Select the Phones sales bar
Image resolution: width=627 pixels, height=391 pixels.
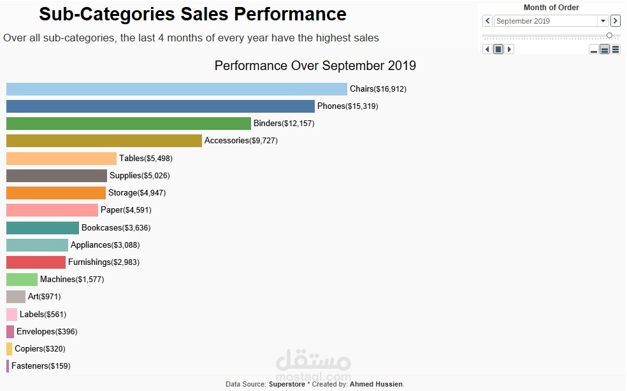pyautogui.click(x=159, y=106)
